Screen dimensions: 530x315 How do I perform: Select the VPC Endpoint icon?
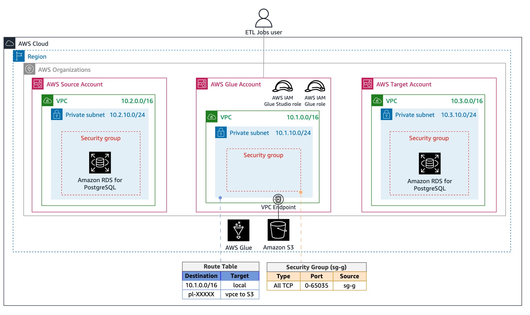coord(278,199)
